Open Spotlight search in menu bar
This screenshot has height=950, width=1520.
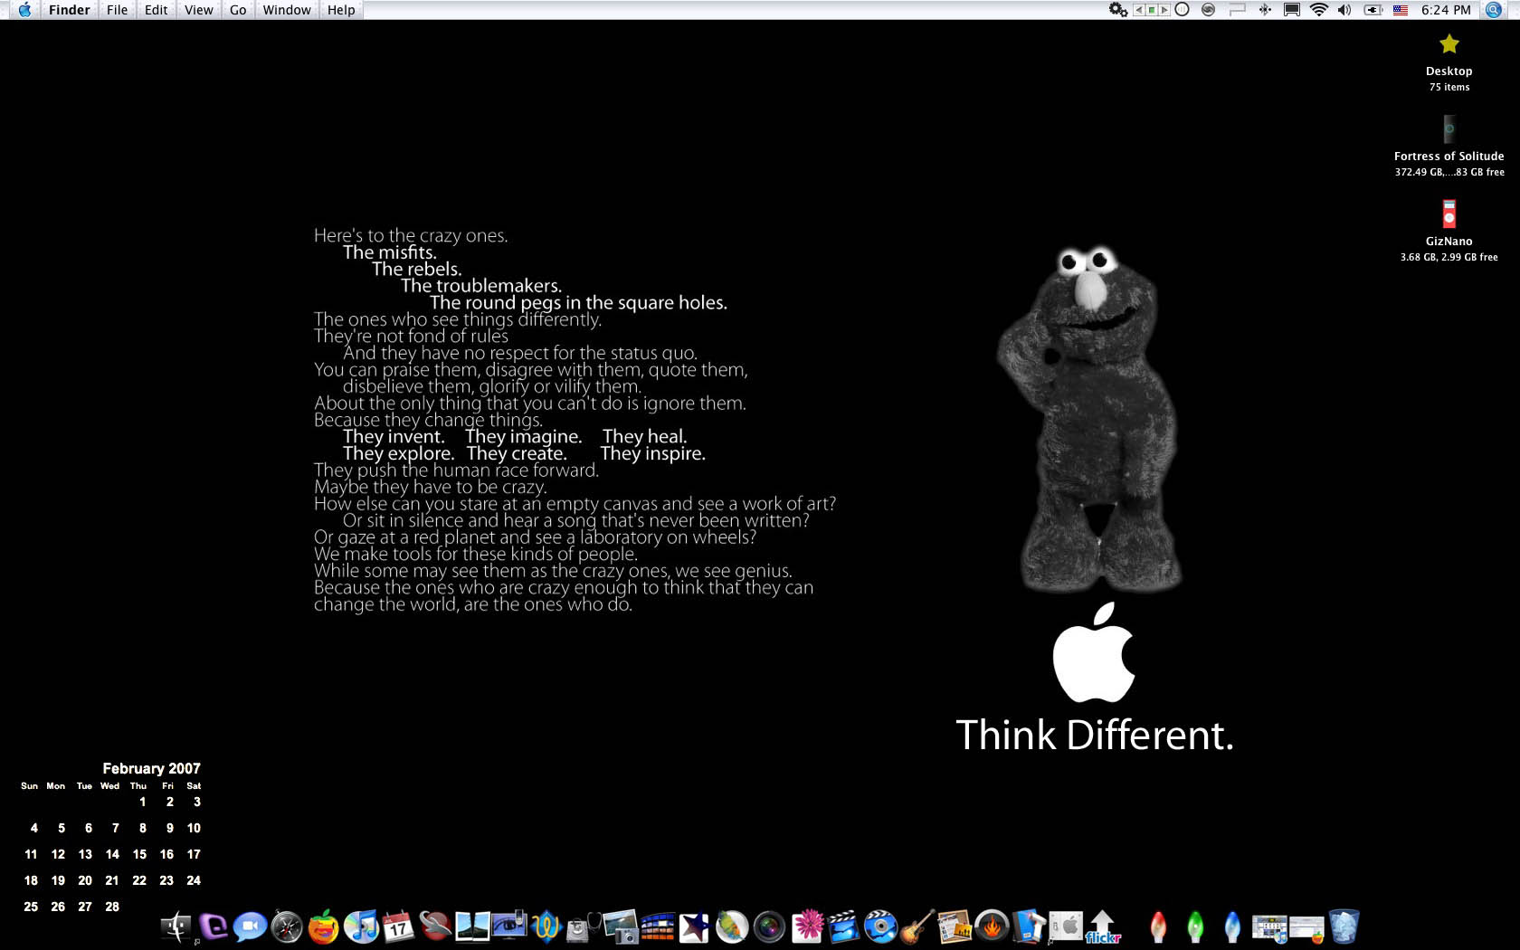[x=1494, y=10]
